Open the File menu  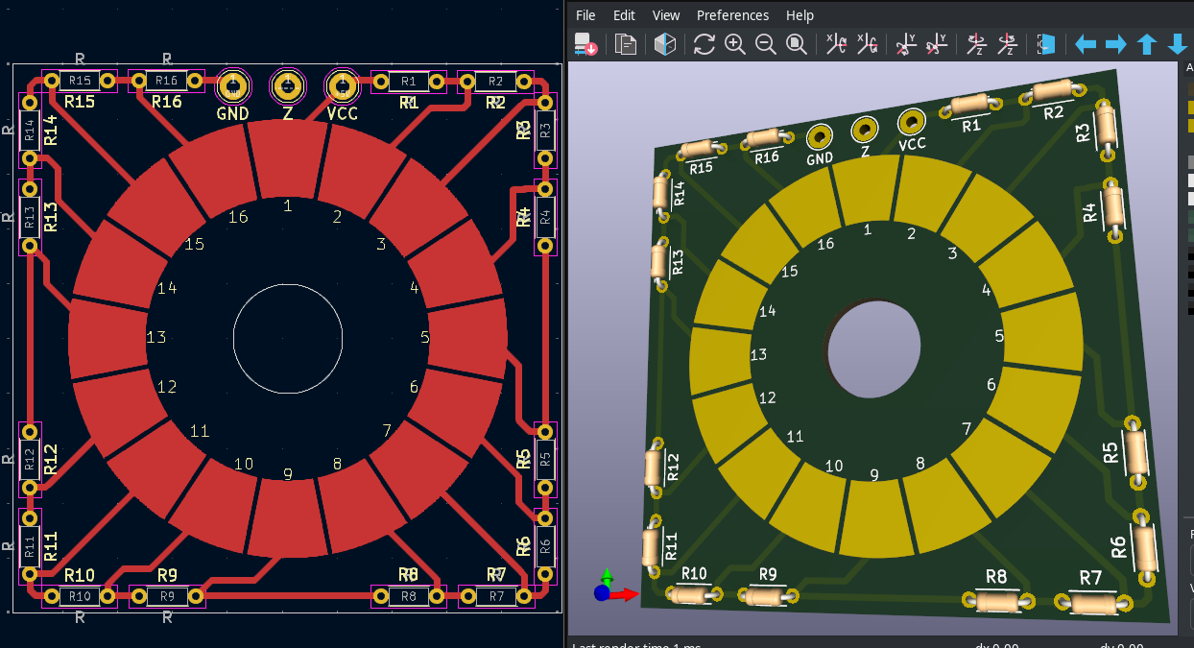coord(585,14)
